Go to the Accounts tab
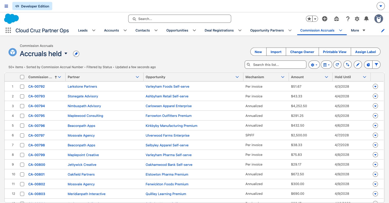This screenshot has height=203, width=389. [x=111, y=31]
